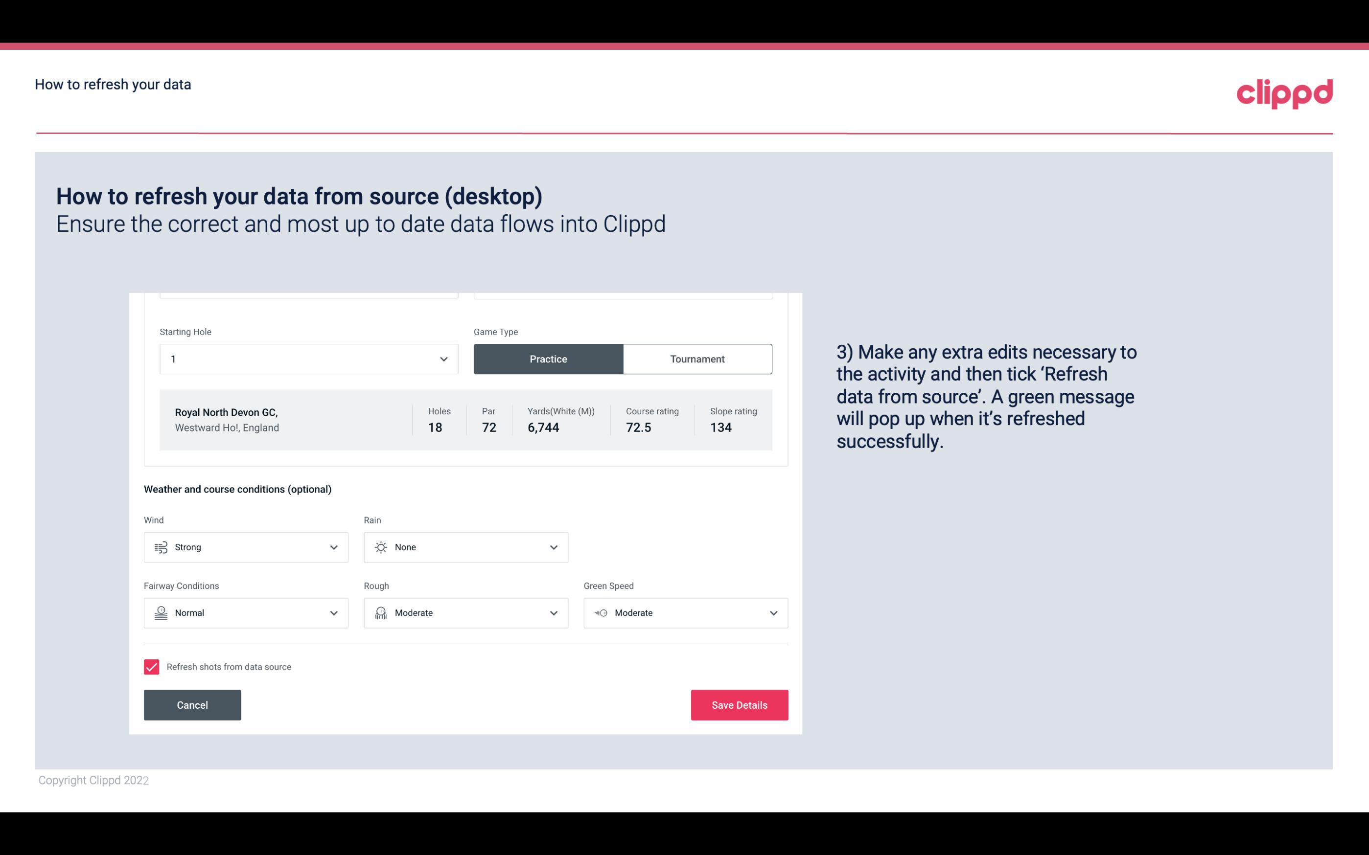Click the Cancel button

[192, 705]
